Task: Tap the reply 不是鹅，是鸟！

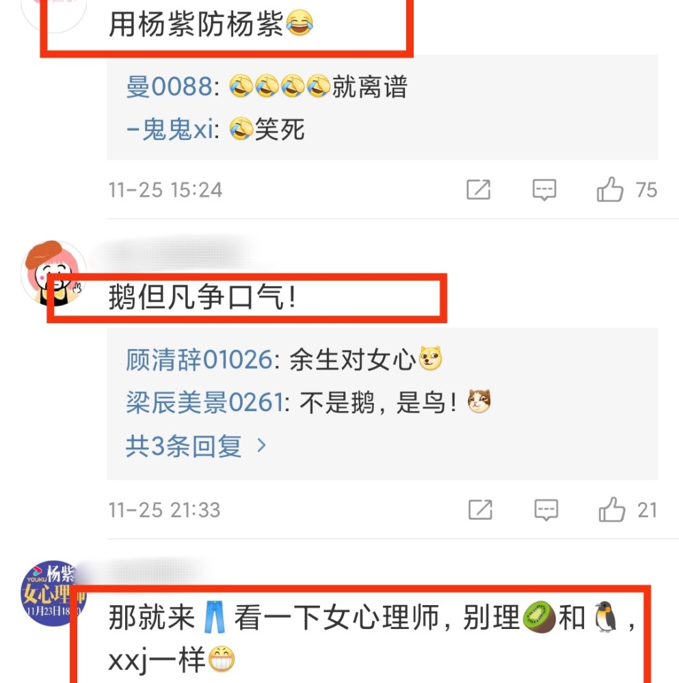Action: (395, 402)
